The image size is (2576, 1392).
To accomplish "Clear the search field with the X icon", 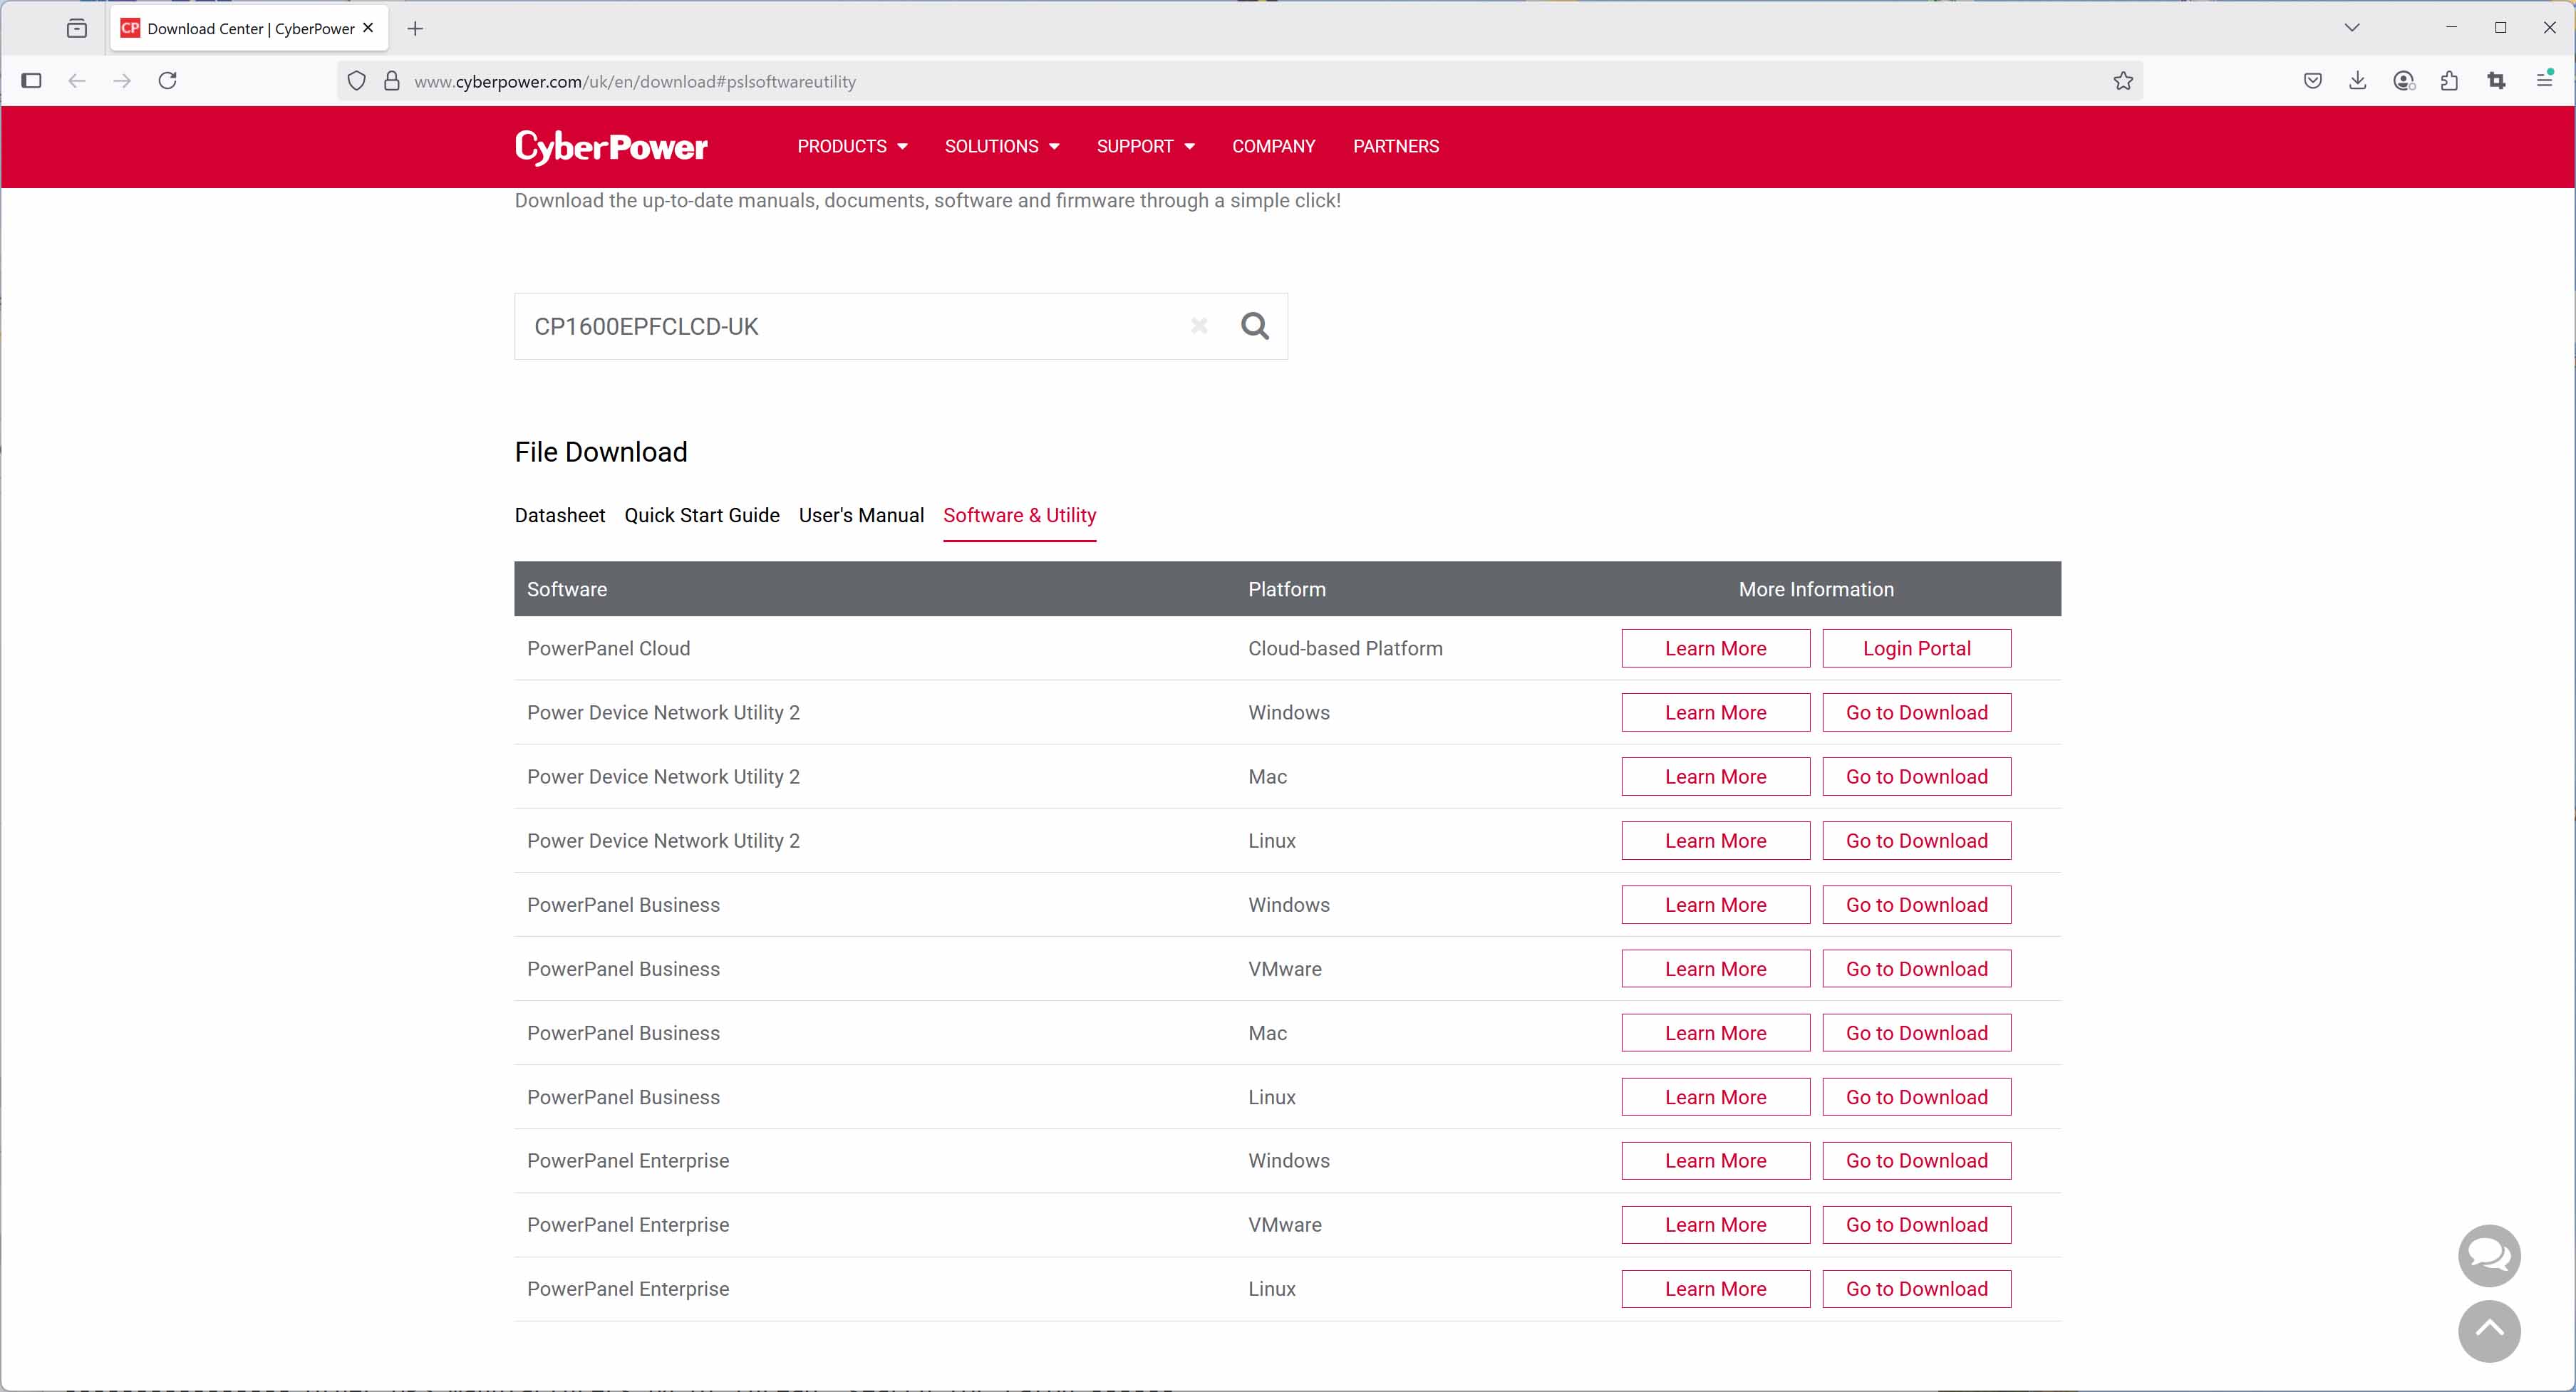I will click(x=1199, y=326).
